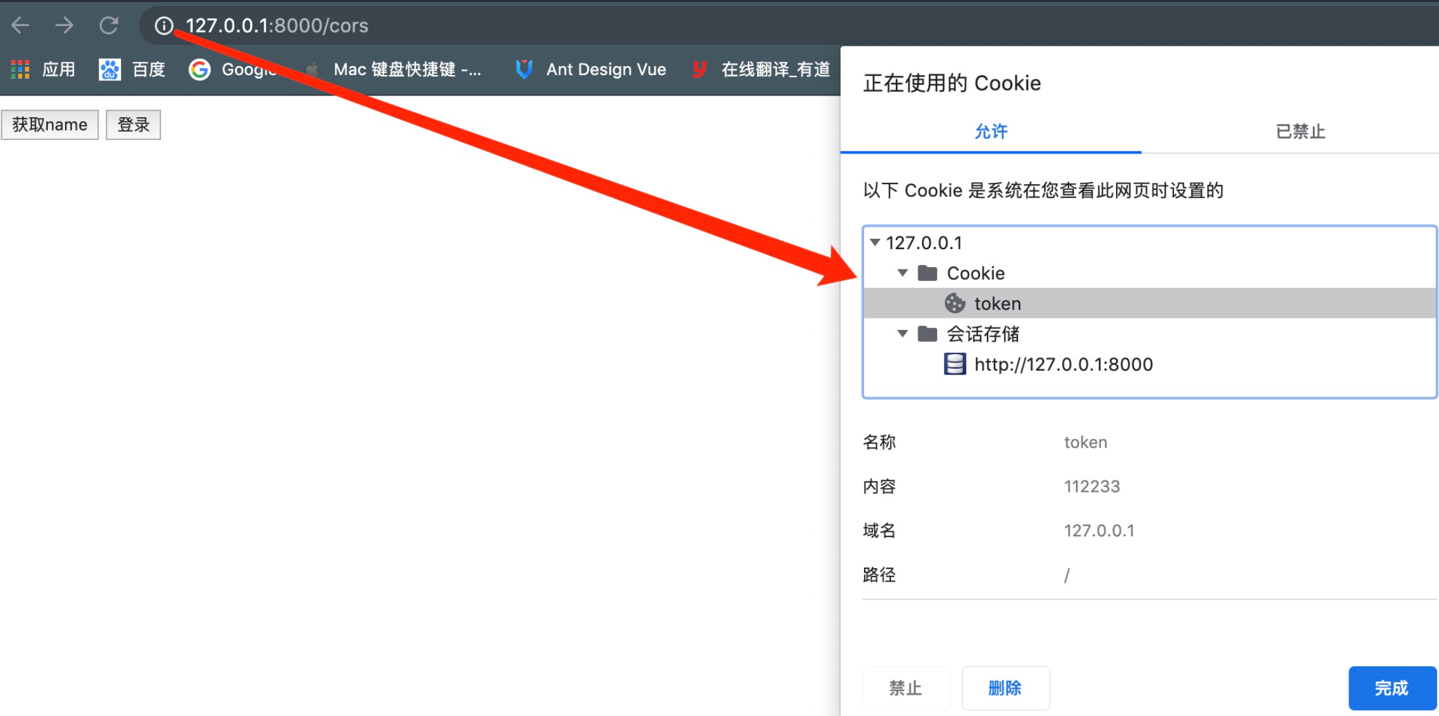Click the Google G bookmark icon
The width and height of the screenshot is (1439, 716).
click(199, 69)
